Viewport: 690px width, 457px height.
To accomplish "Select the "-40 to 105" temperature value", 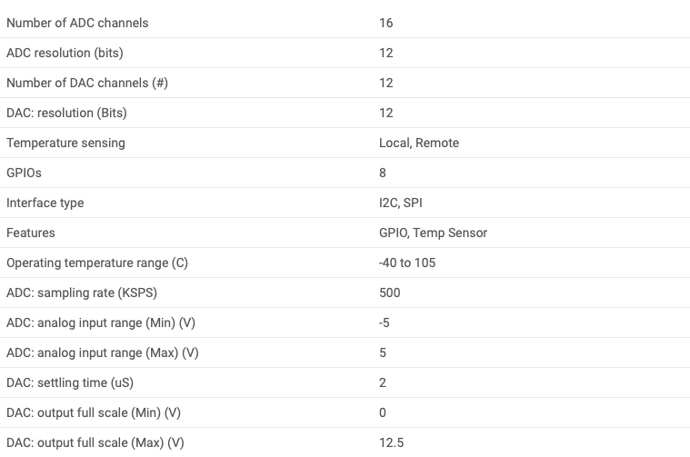I will coord(407,263).
